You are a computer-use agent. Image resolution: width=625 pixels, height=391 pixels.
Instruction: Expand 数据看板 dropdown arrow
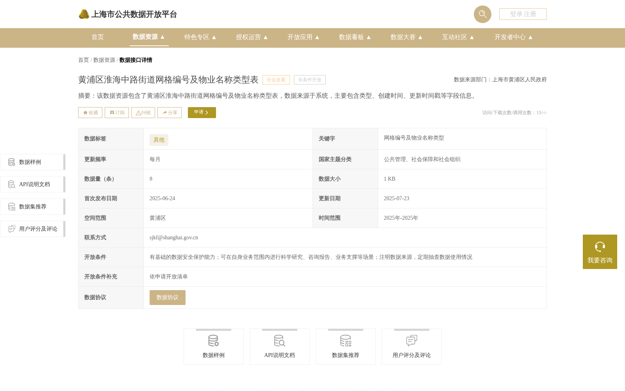tap(369, 37)
